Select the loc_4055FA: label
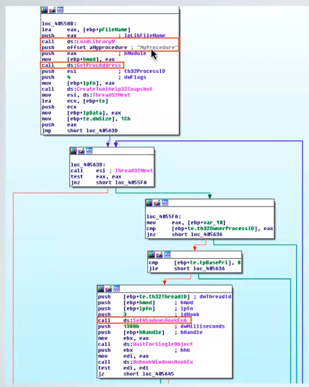The height and width of the screenshot is (387, 309). (x=164, y=216)
